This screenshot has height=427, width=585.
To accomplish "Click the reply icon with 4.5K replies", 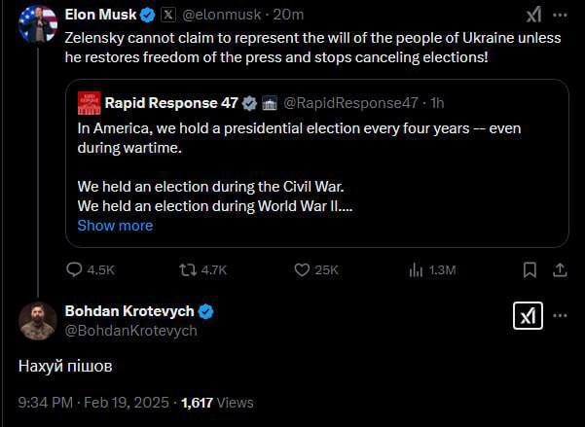I will [75, 269].
